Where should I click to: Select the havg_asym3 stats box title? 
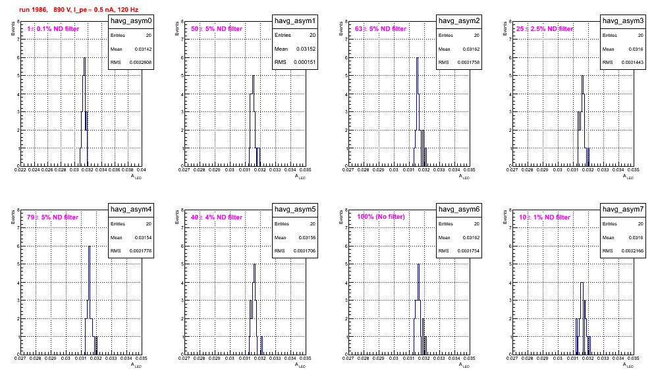[x=623, y=21]
